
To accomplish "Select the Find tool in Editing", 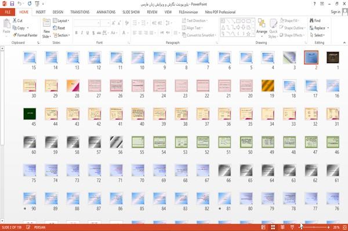I will [x=315, y=21].
